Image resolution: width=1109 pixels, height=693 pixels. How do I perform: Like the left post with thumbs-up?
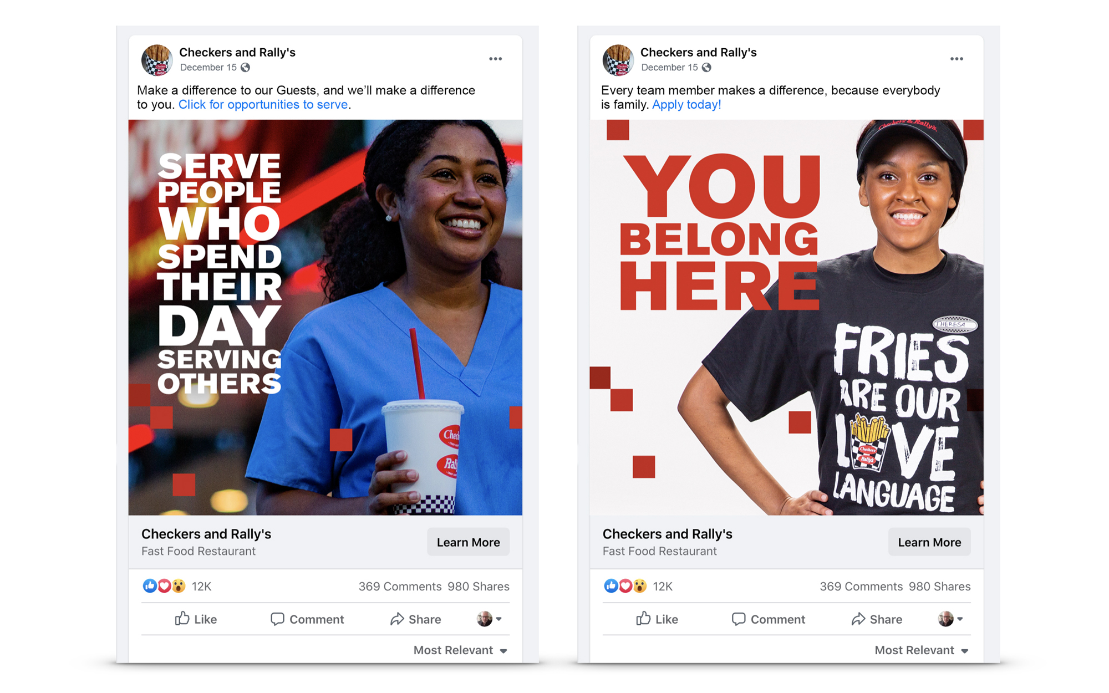(x=196, y=619)
